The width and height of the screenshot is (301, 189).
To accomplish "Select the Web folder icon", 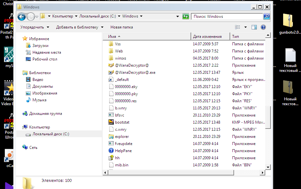I will point(111,51).
